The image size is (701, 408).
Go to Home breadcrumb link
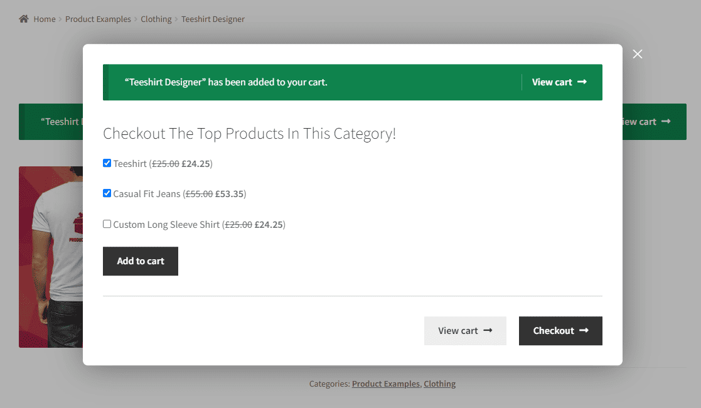point(45,19)
